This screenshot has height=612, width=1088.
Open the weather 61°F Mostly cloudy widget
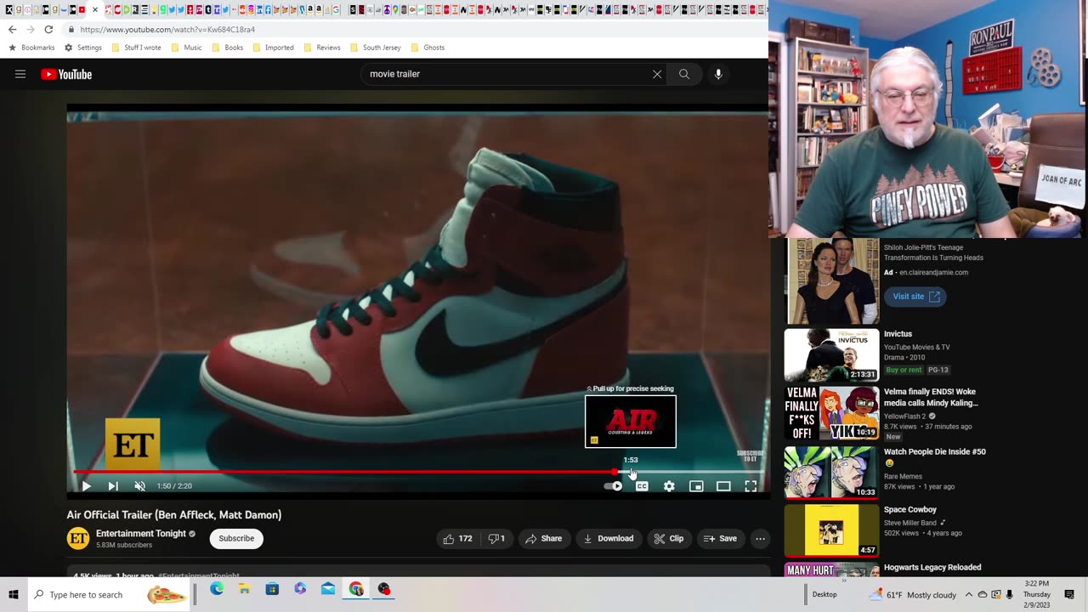click(x=913, y=594)
